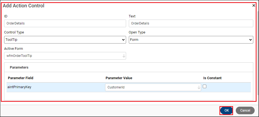The width and height of the screenshot is (259, 117).
Task: Click the Parameters section header
Action: (19, 67)
